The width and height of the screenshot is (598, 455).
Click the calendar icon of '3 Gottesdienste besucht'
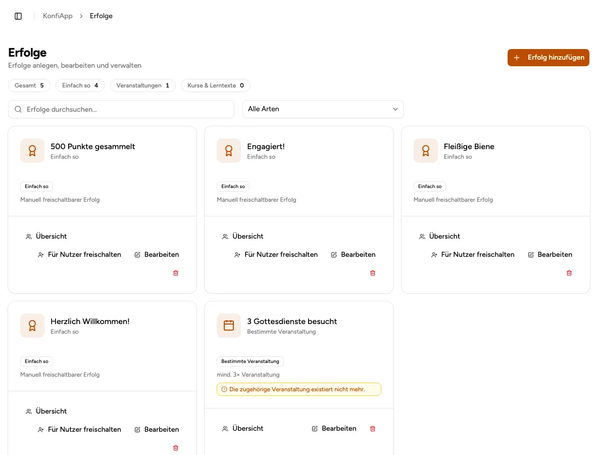click(229, 326)
